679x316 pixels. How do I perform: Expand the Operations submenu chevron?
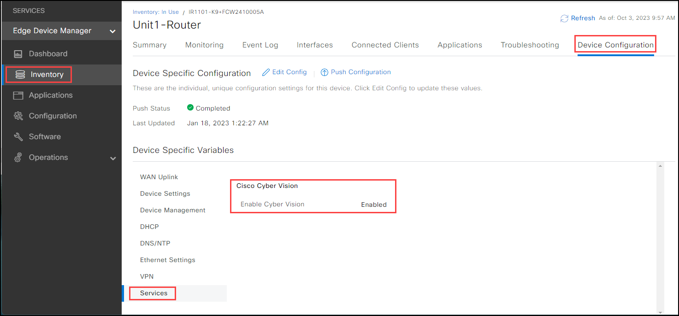pyautogui.click(x=113, y=158)
